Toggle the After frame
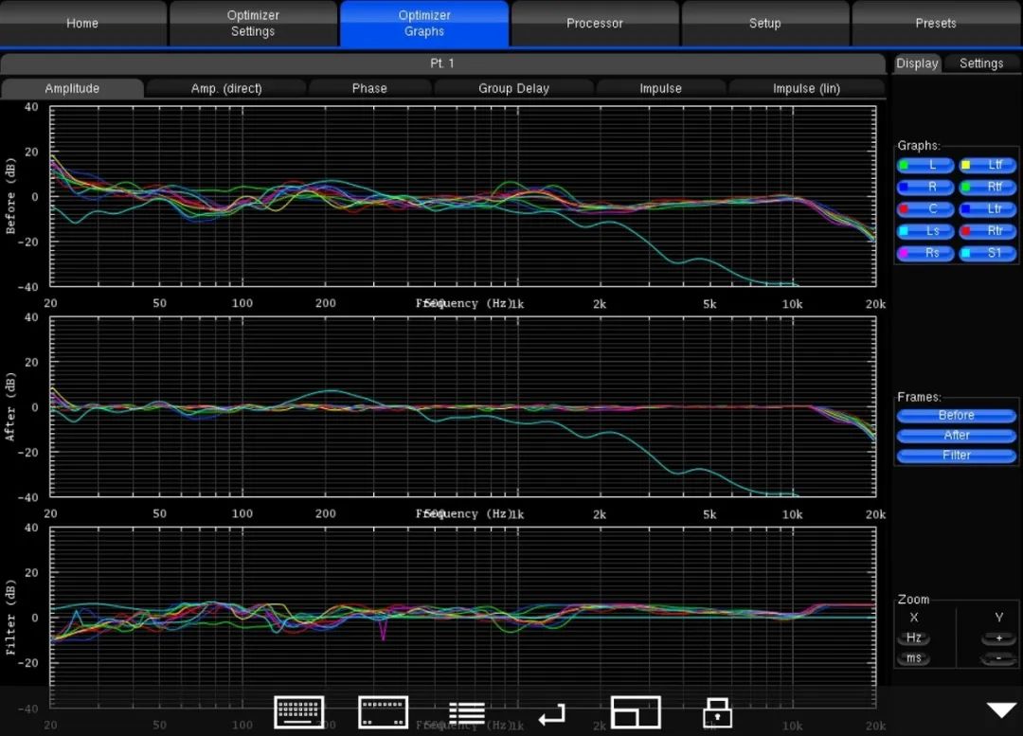 point(957,436)
